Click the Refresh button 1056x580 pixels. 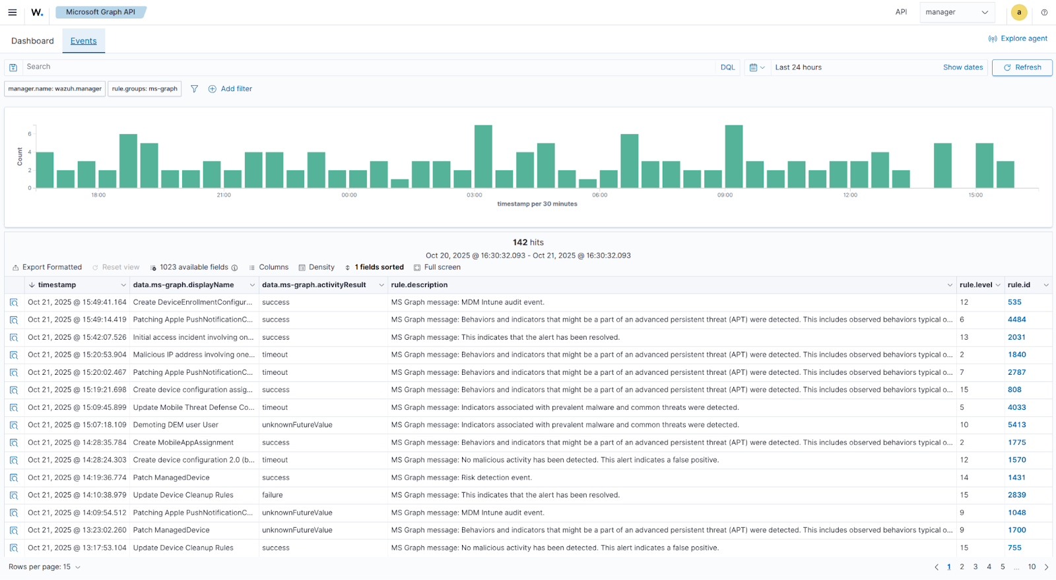click(x=1022, y=67)
